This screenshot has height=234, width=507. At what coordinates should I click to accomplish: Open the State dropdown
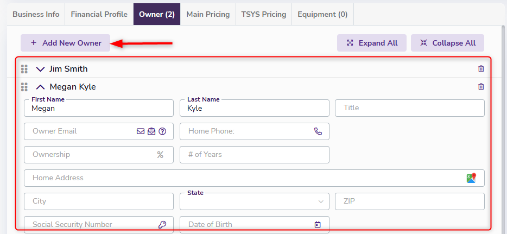pyautogui.click(x=254, y=201)
